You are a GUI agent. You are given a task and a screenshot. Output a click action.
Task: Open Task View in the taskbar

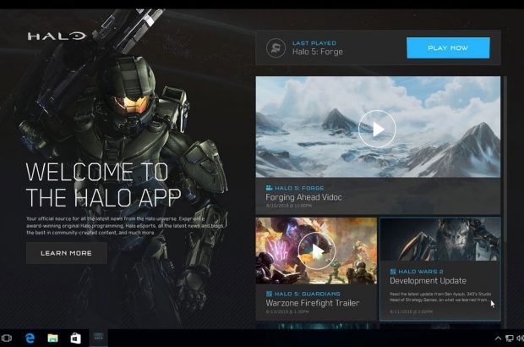[7, 339]
